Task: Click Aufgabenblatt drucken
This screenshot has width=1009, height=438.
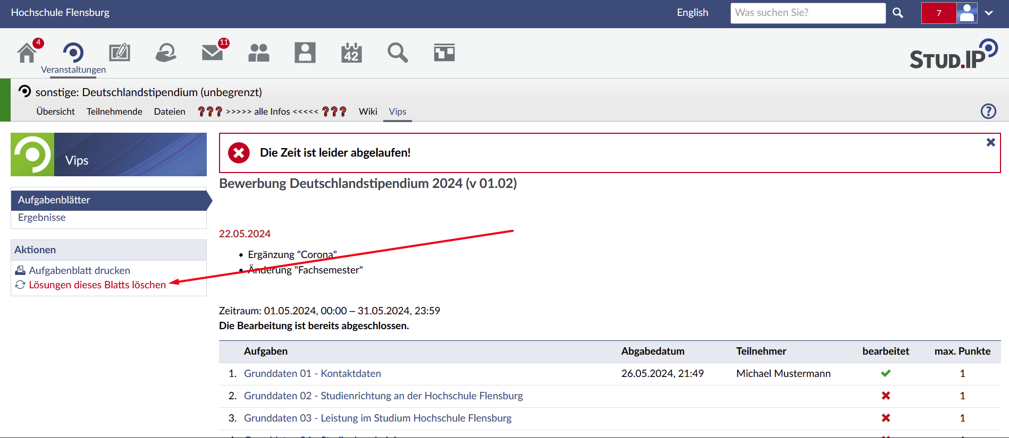Action: pos(79,270)
